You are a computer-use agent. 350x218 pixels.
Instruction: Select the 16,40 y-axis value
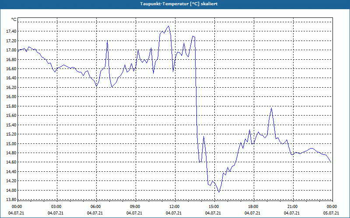[x=11, y=78]
